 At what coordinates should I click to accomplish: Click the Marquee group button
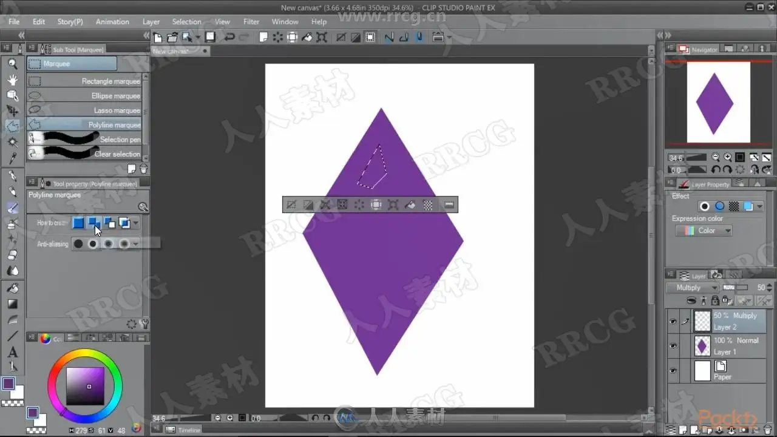point(72,64)
